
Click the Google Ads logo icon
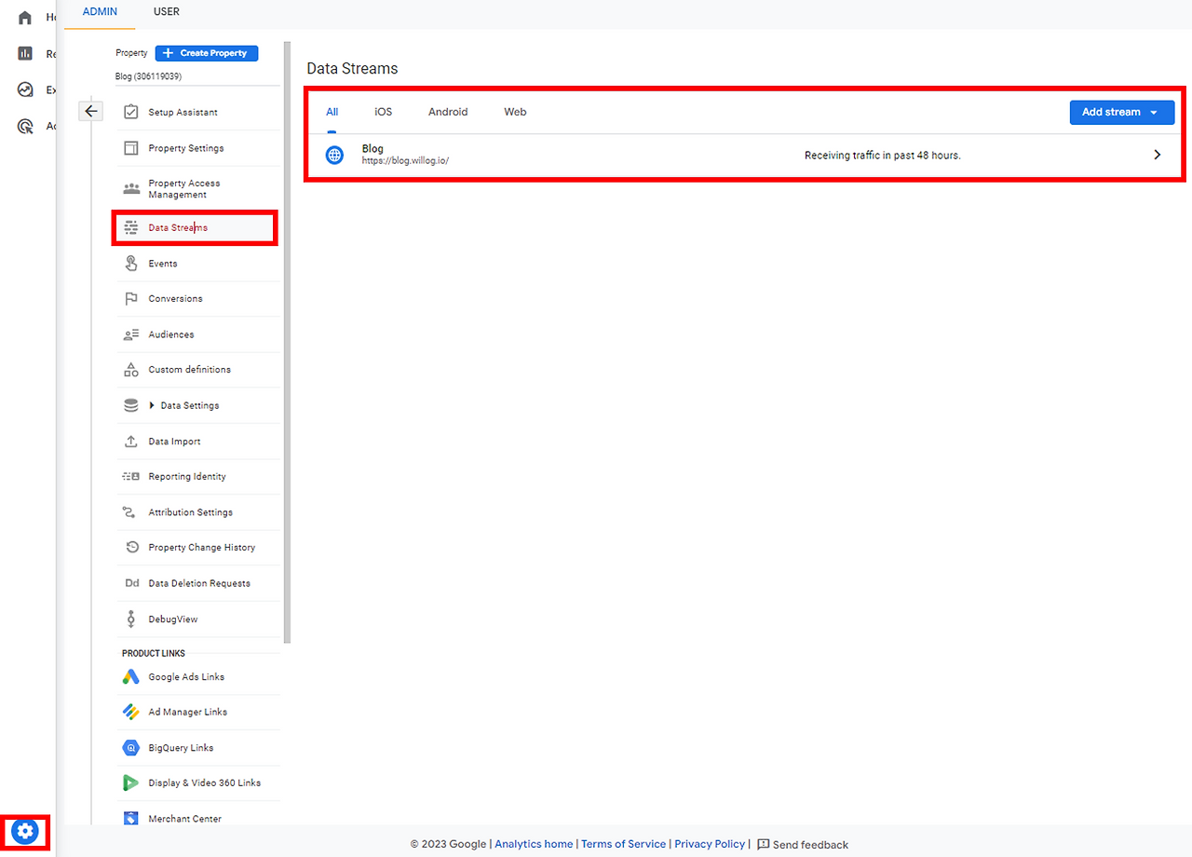pyautogui.click(x=131, y=677)
